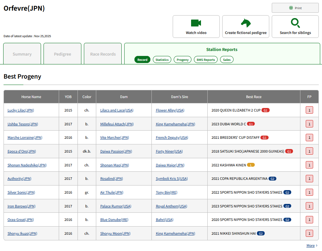322x251 pixels.
Task: Select the Record pill under Stallion Reports
Action: (x=142, y=59)
